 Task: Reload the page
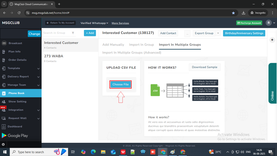coord(19,13)
